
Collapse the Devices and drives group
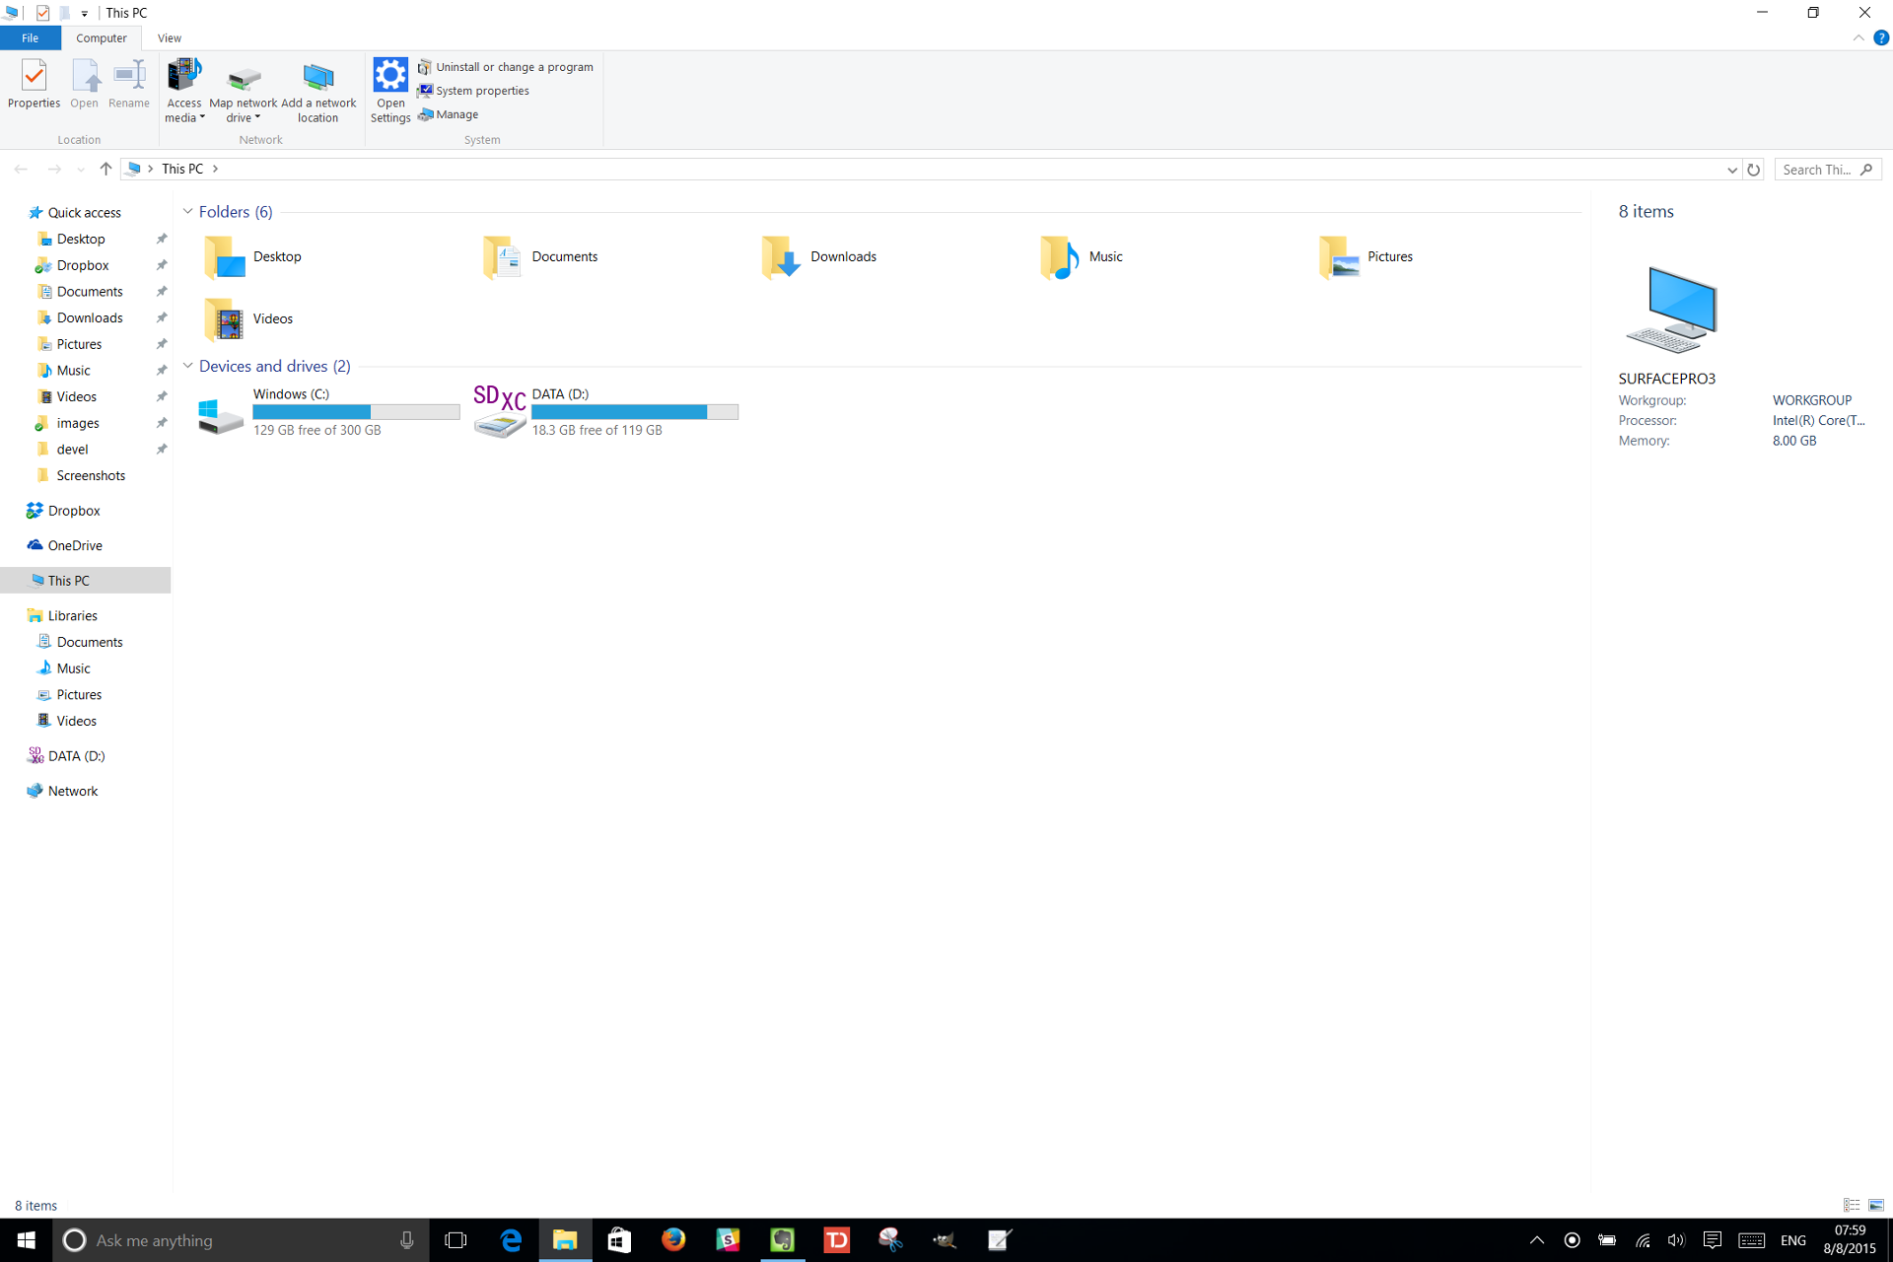188,366
